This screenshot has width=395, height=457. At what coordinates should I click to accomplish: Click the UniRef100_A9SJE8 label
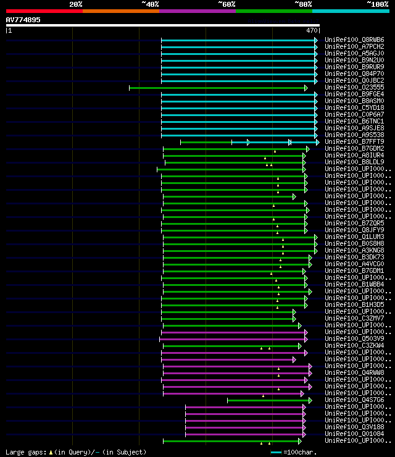354,128
